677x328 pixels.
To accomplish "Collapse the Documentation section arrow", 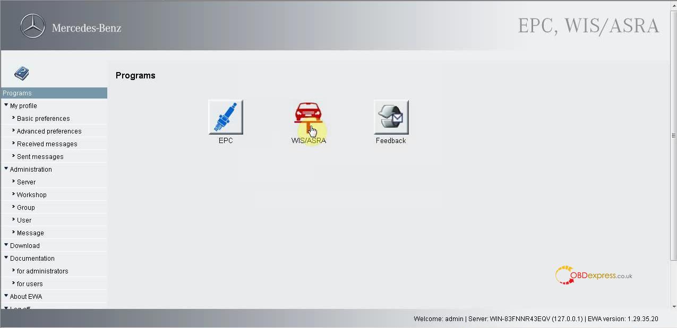I will tap(6, 258).
